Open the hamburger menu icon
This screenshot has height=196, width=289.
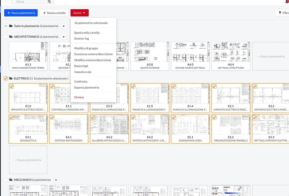click(x=6, y=1)
